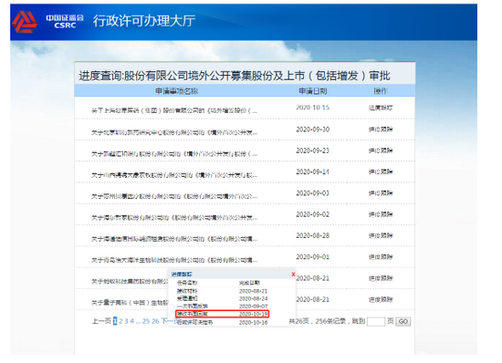Screen dimensions: 502x363
Task: Go to page 2 in pagination
Action: (x=120, y=321)
